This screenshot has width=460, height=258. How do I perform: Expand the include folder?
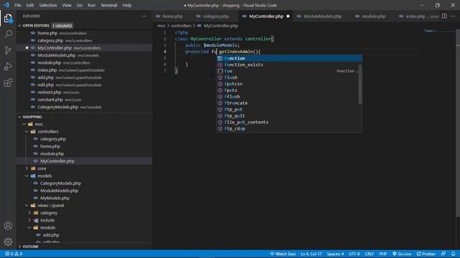tap(29, 220)
